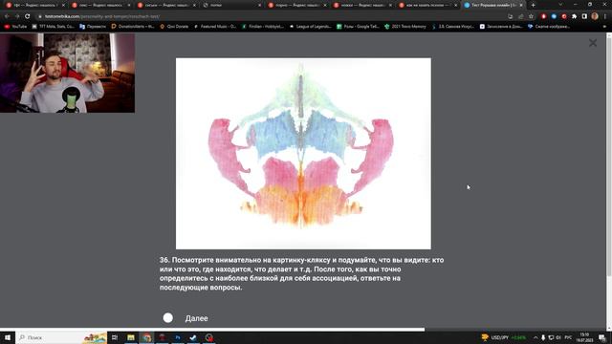Open the share page icon in address bar
612x344 pixels.
point(520,16)
